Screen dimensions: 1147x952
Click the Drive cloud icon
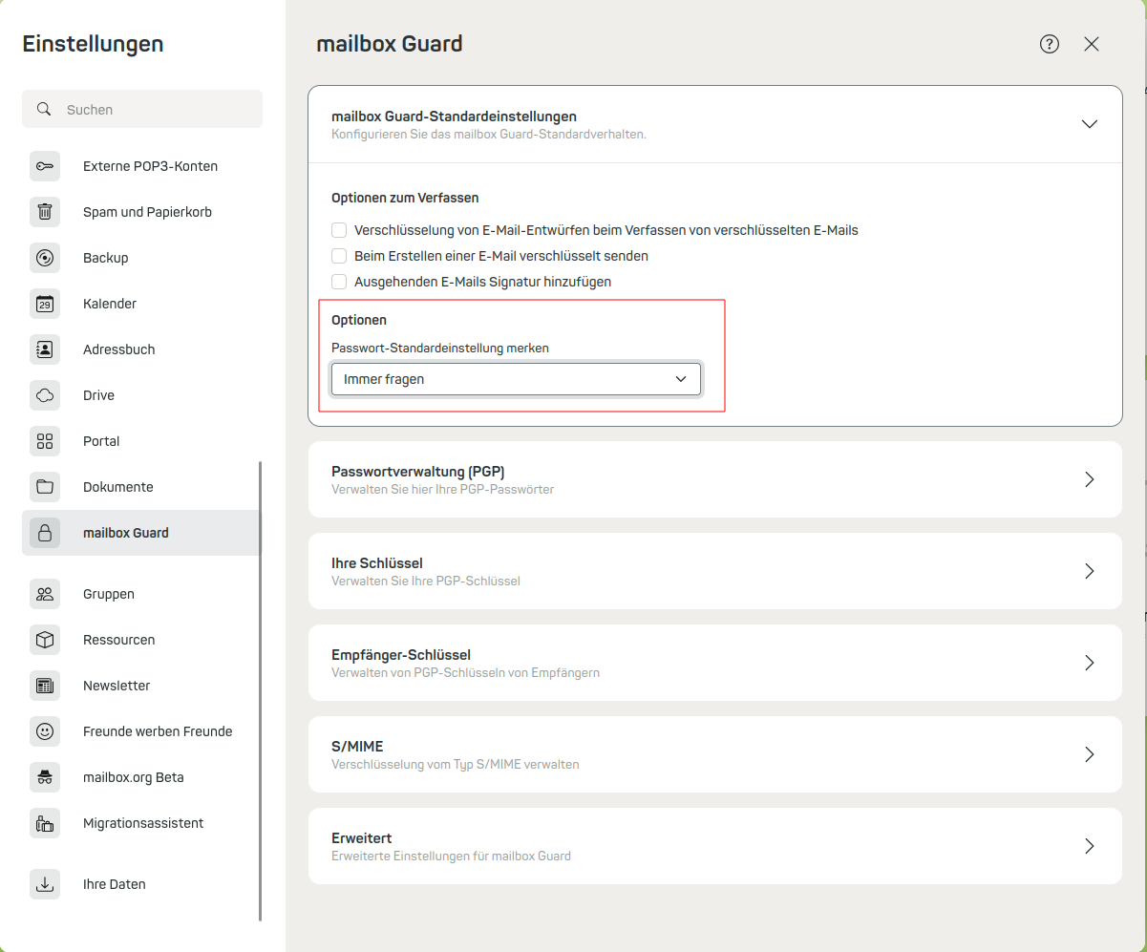click(45, 395)
